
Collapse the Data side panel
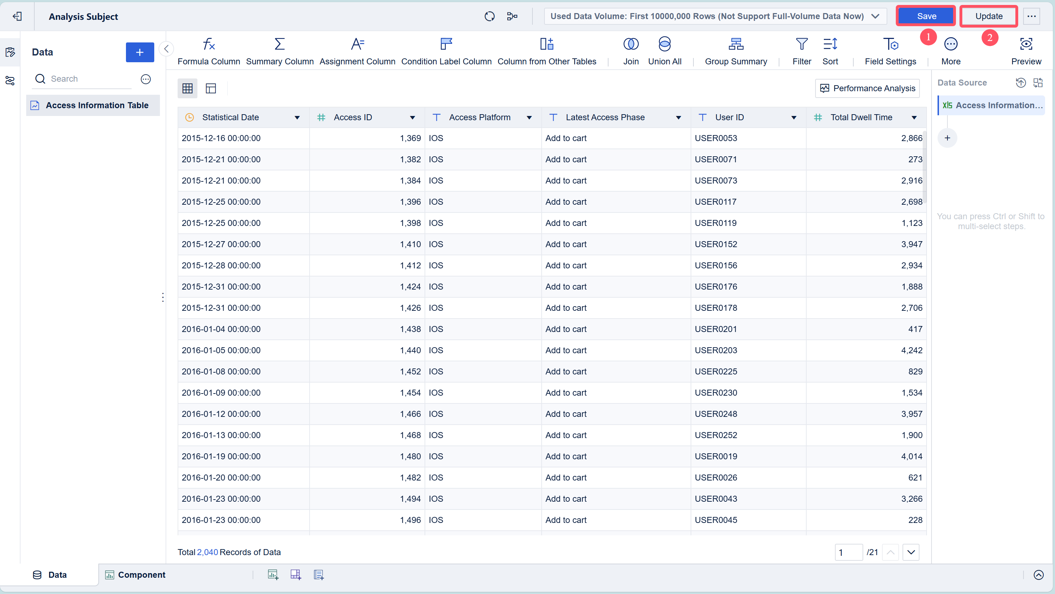tap(166, 49)
